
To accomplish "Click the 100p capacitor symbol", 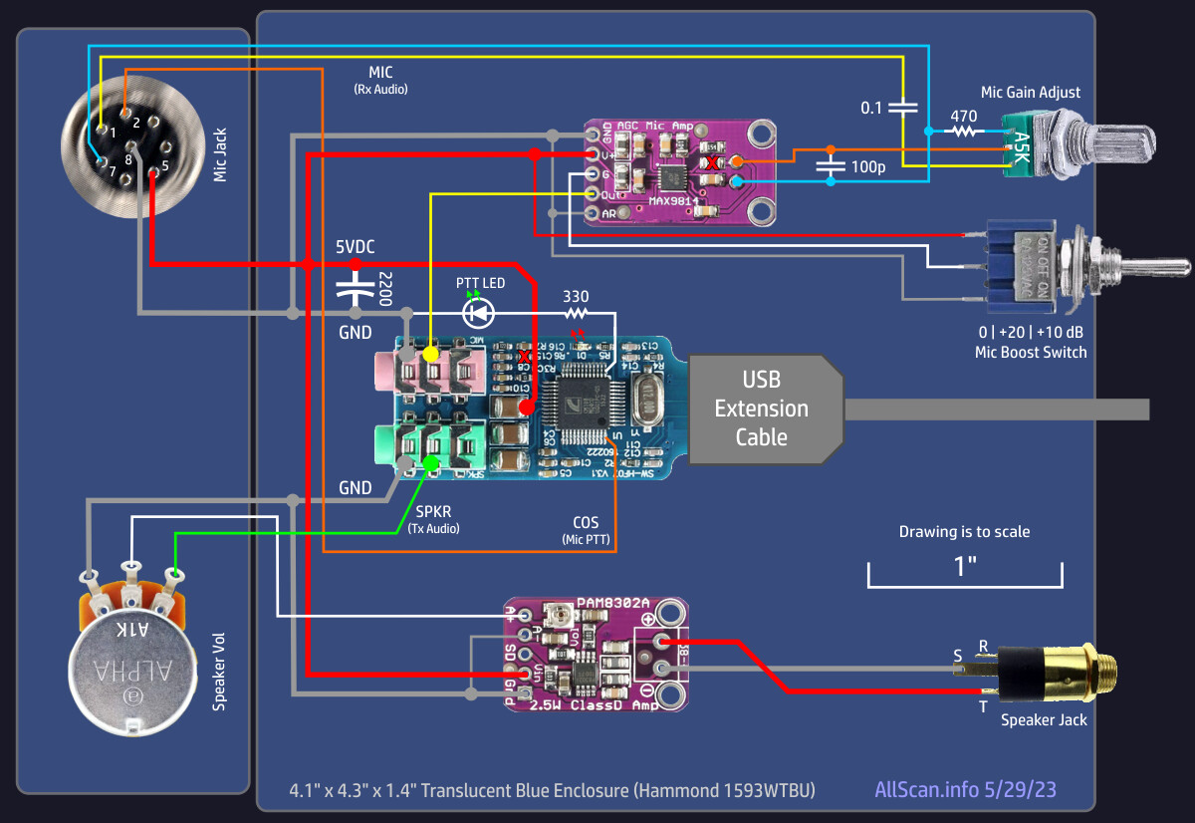I will coord(831,166).
